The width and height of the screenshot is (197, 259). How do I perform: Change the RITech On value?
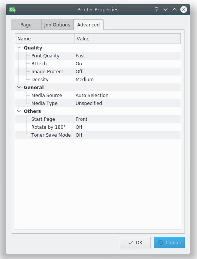(x=79, y=63)
